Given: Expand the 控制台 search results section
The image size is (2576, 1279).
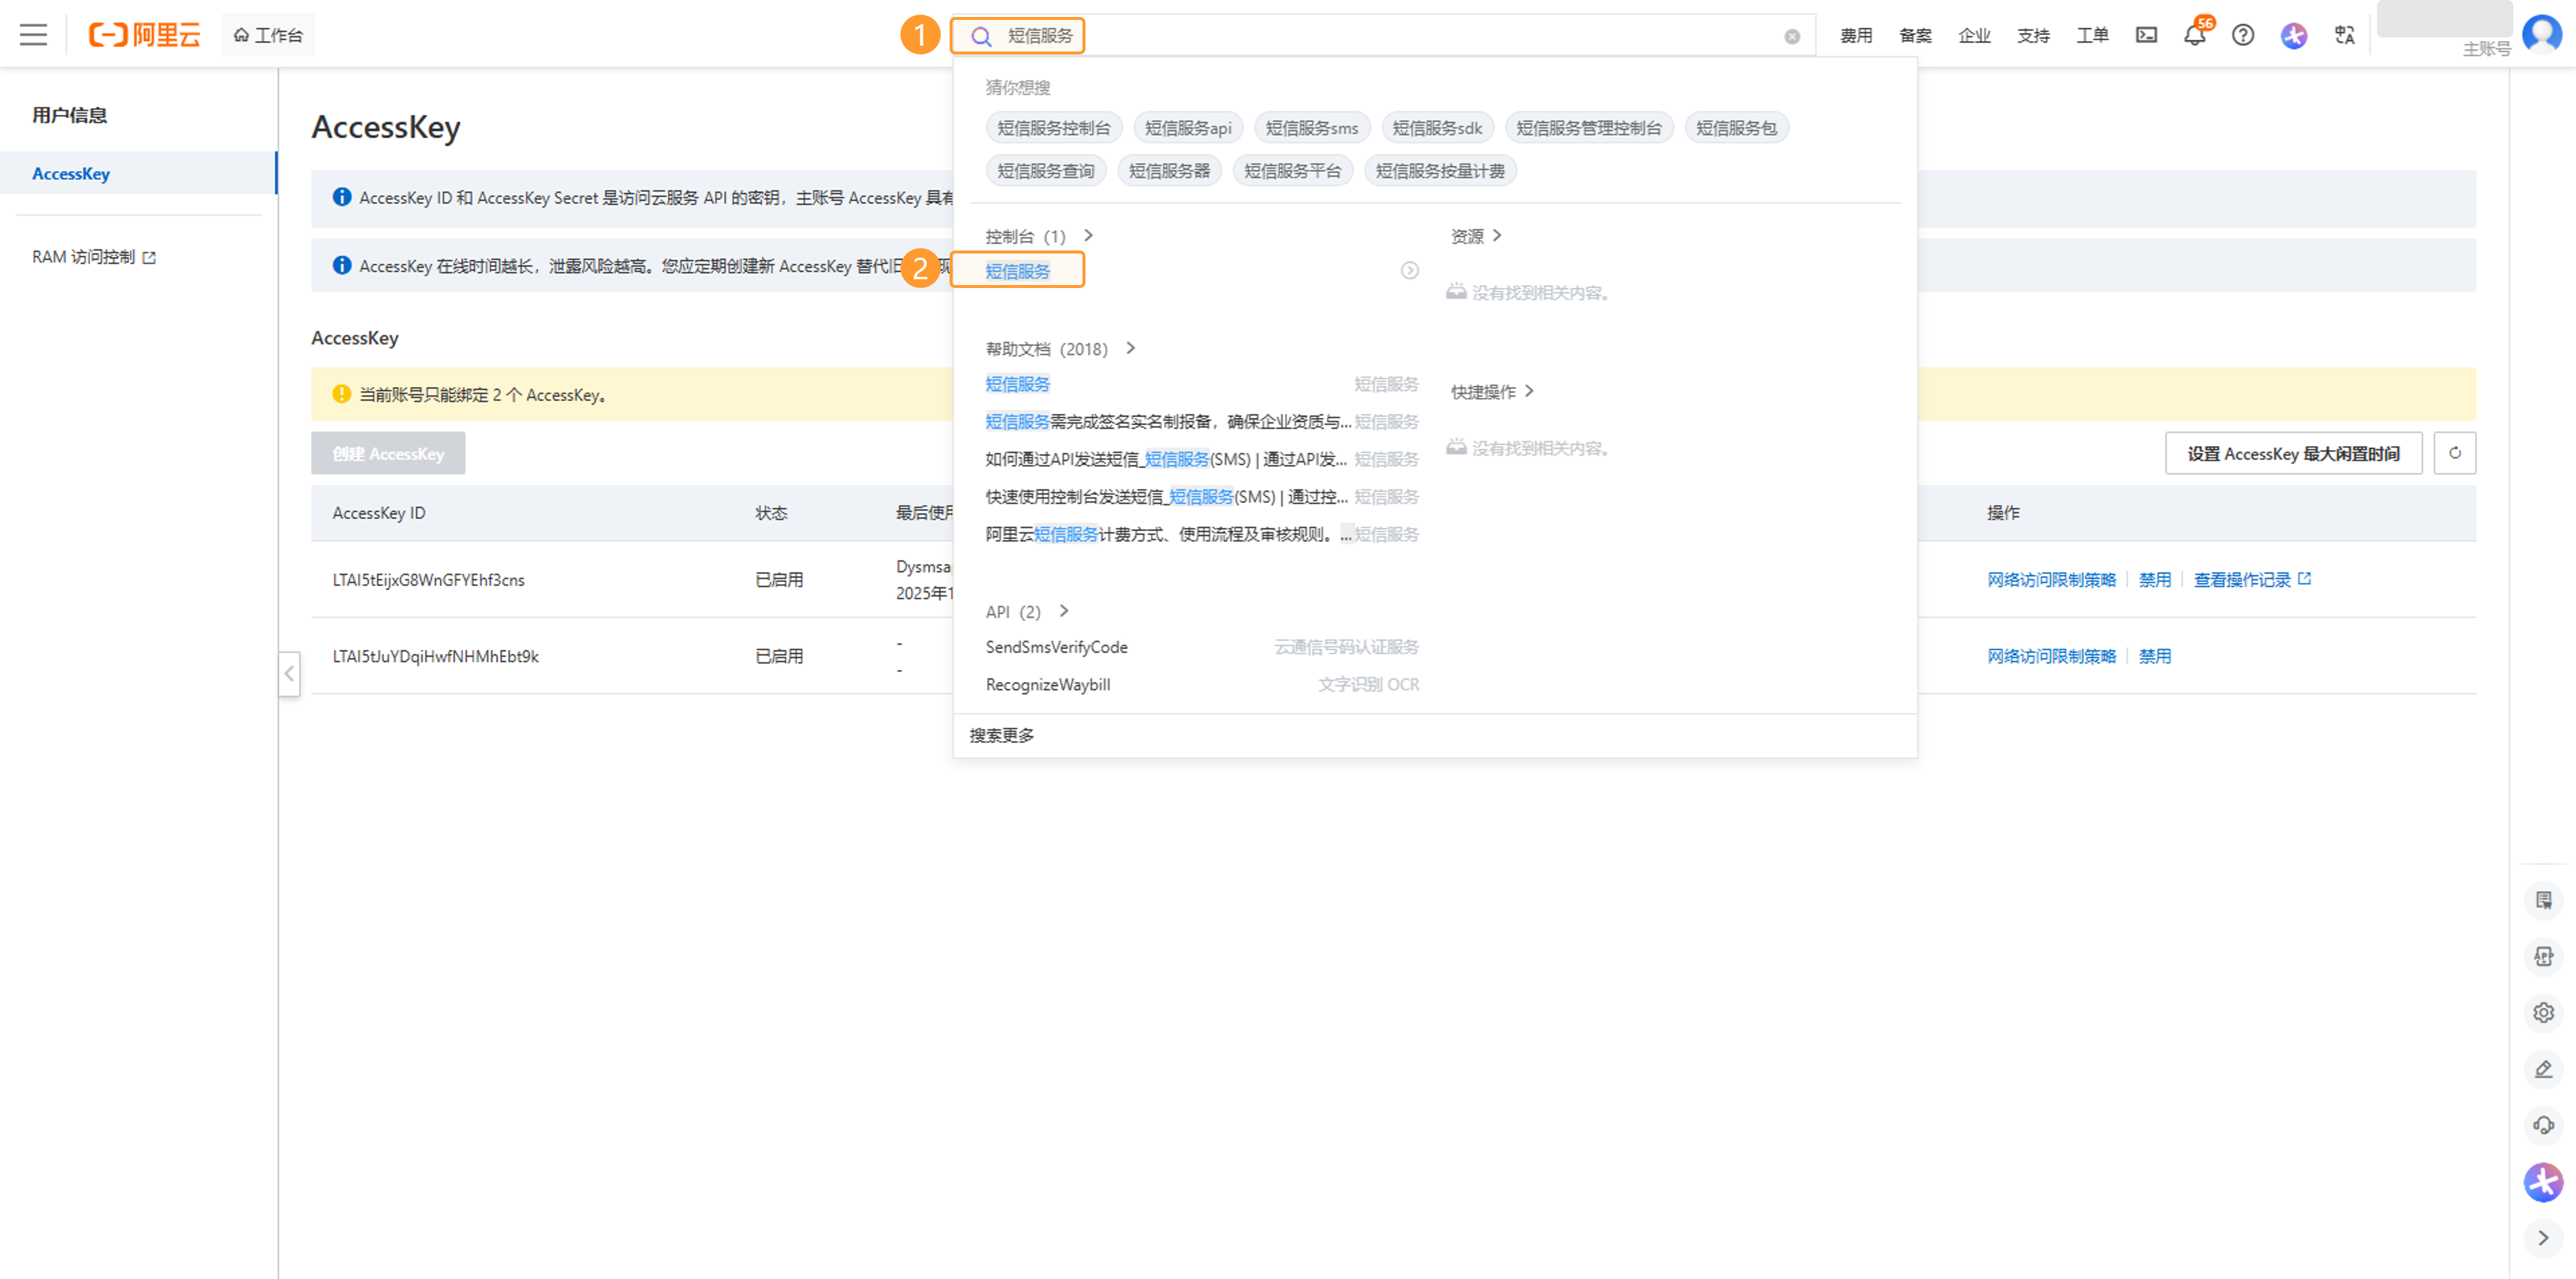Looking at the screenshot, I should (x=1089, y=236).
